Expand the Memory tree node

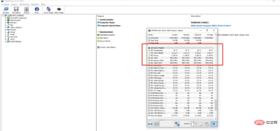point(6,23)
